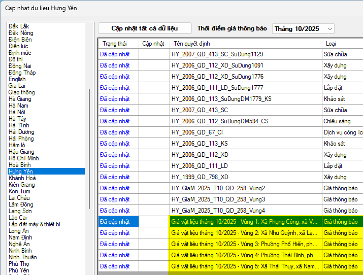Click the 'Cập nhật' column header

click(x=153, y=44)
